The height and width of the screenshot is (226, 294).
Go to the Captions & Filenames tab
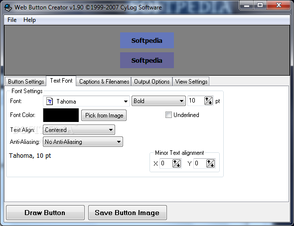click(104, 82)
